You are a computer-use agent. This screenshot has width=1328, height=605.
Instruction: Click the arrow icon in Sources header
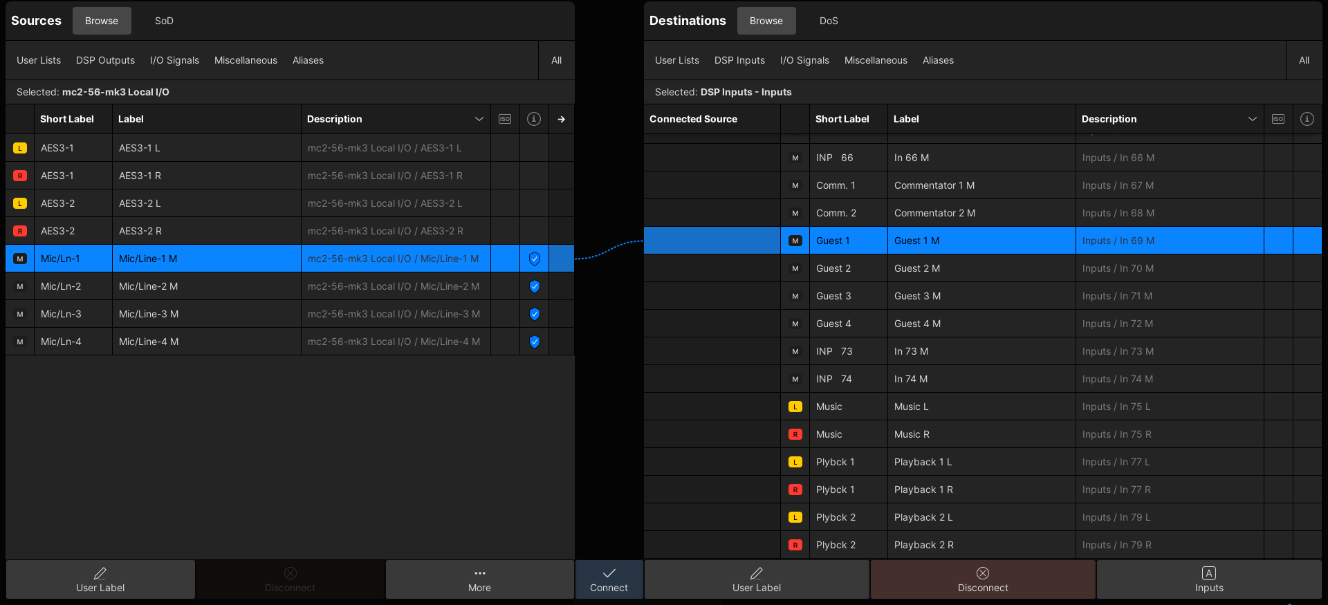[562, 119]
